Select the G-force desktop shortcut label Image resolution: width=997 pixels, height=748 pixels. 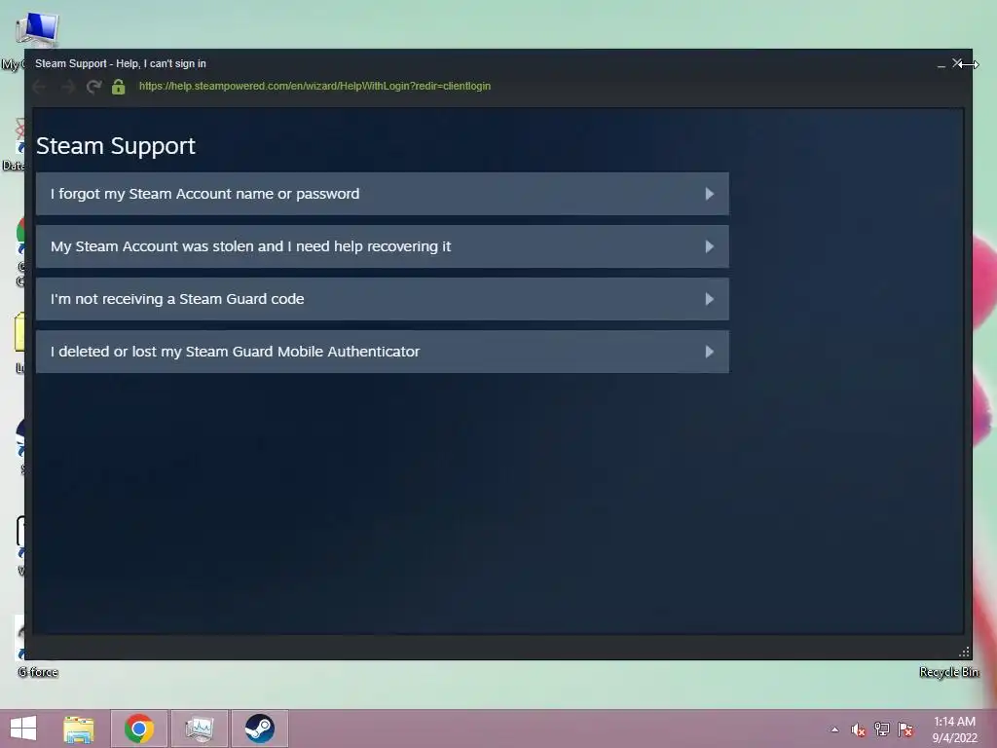point(38,672)
